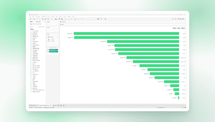Click the share icon in toolbar
Image resolution: width=215 pixels, height=122 pixels.
(105, 19)
